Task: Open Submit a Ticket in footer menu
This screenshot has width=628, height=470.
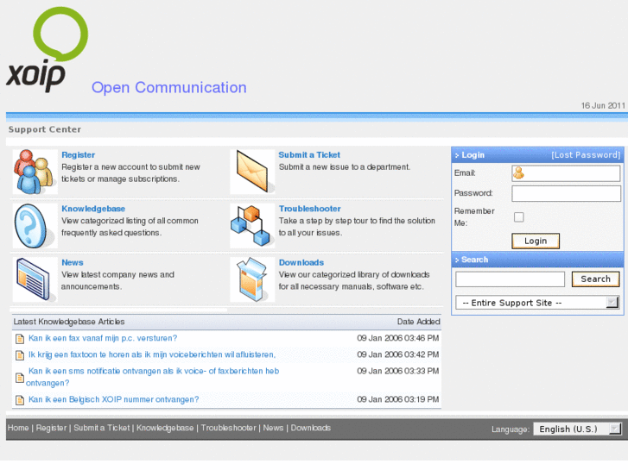Action: point(102,428)
